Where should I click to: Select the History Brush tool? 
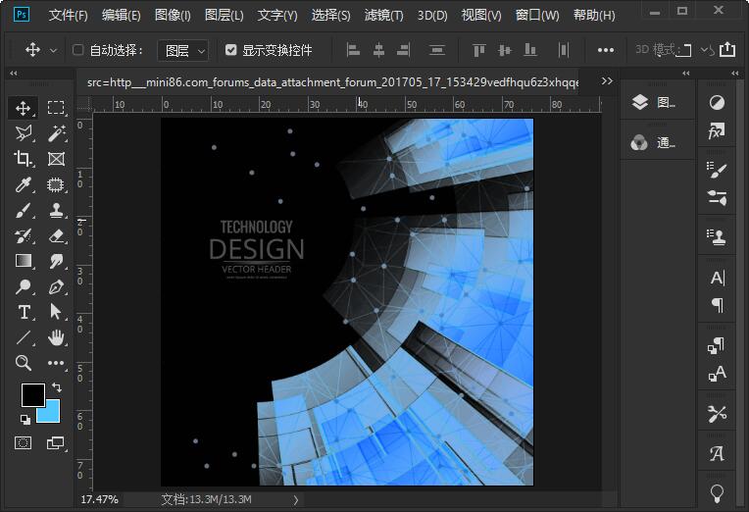pos(23,235)
